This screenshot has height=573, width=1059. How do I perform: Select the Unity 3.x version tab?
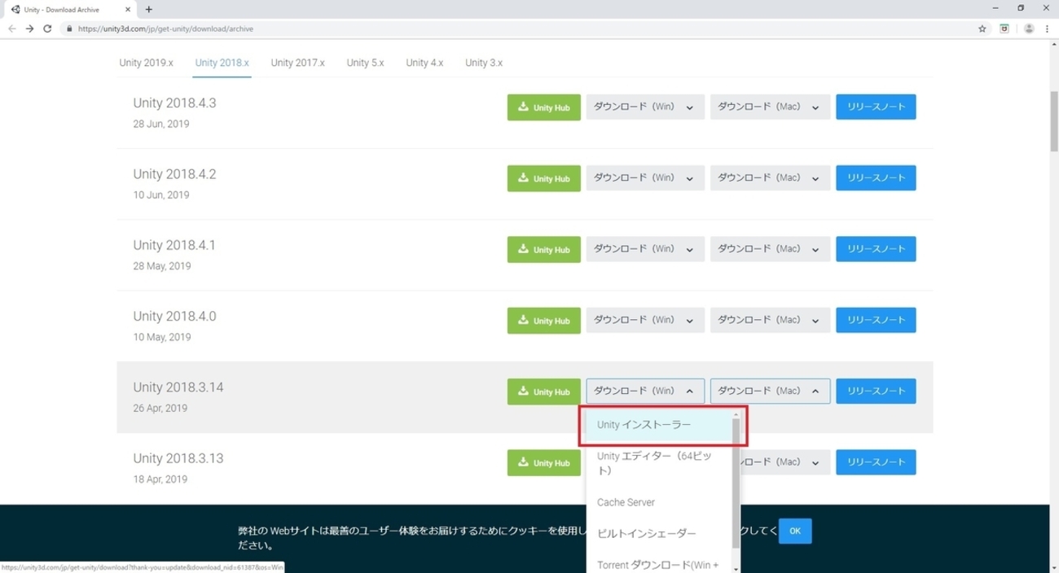[483, 62]
